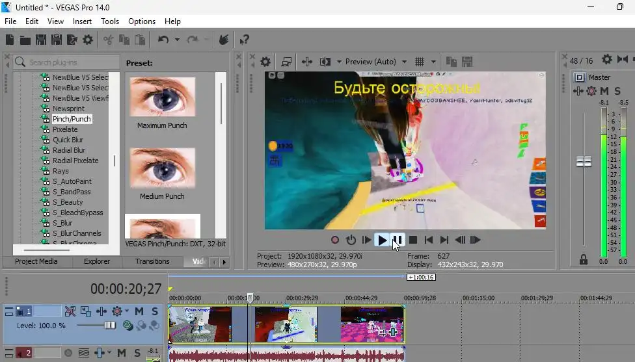Open the Help menu
This screenshot has height=362, width=635.
172,21
